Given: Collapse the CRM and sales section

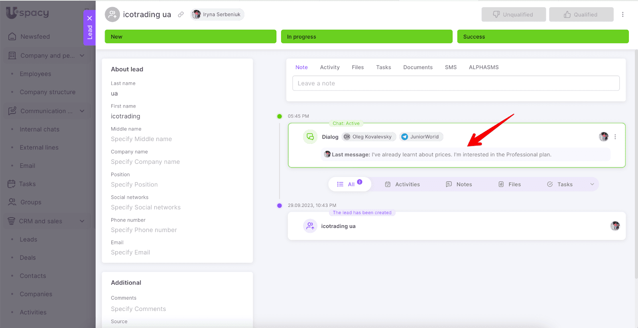Looking at the screenshot, I should point(82,221).
